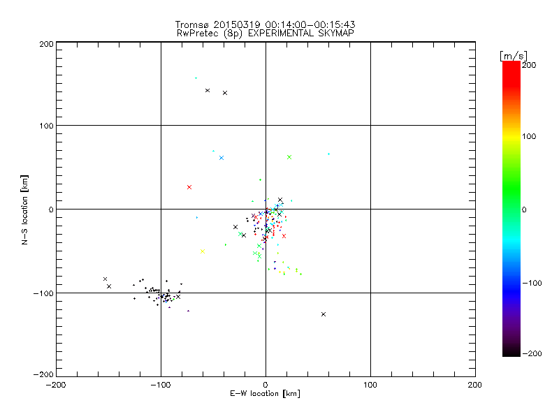Click the 'E-W location [km]' axis label
The image size is (559, 419).
265,394
